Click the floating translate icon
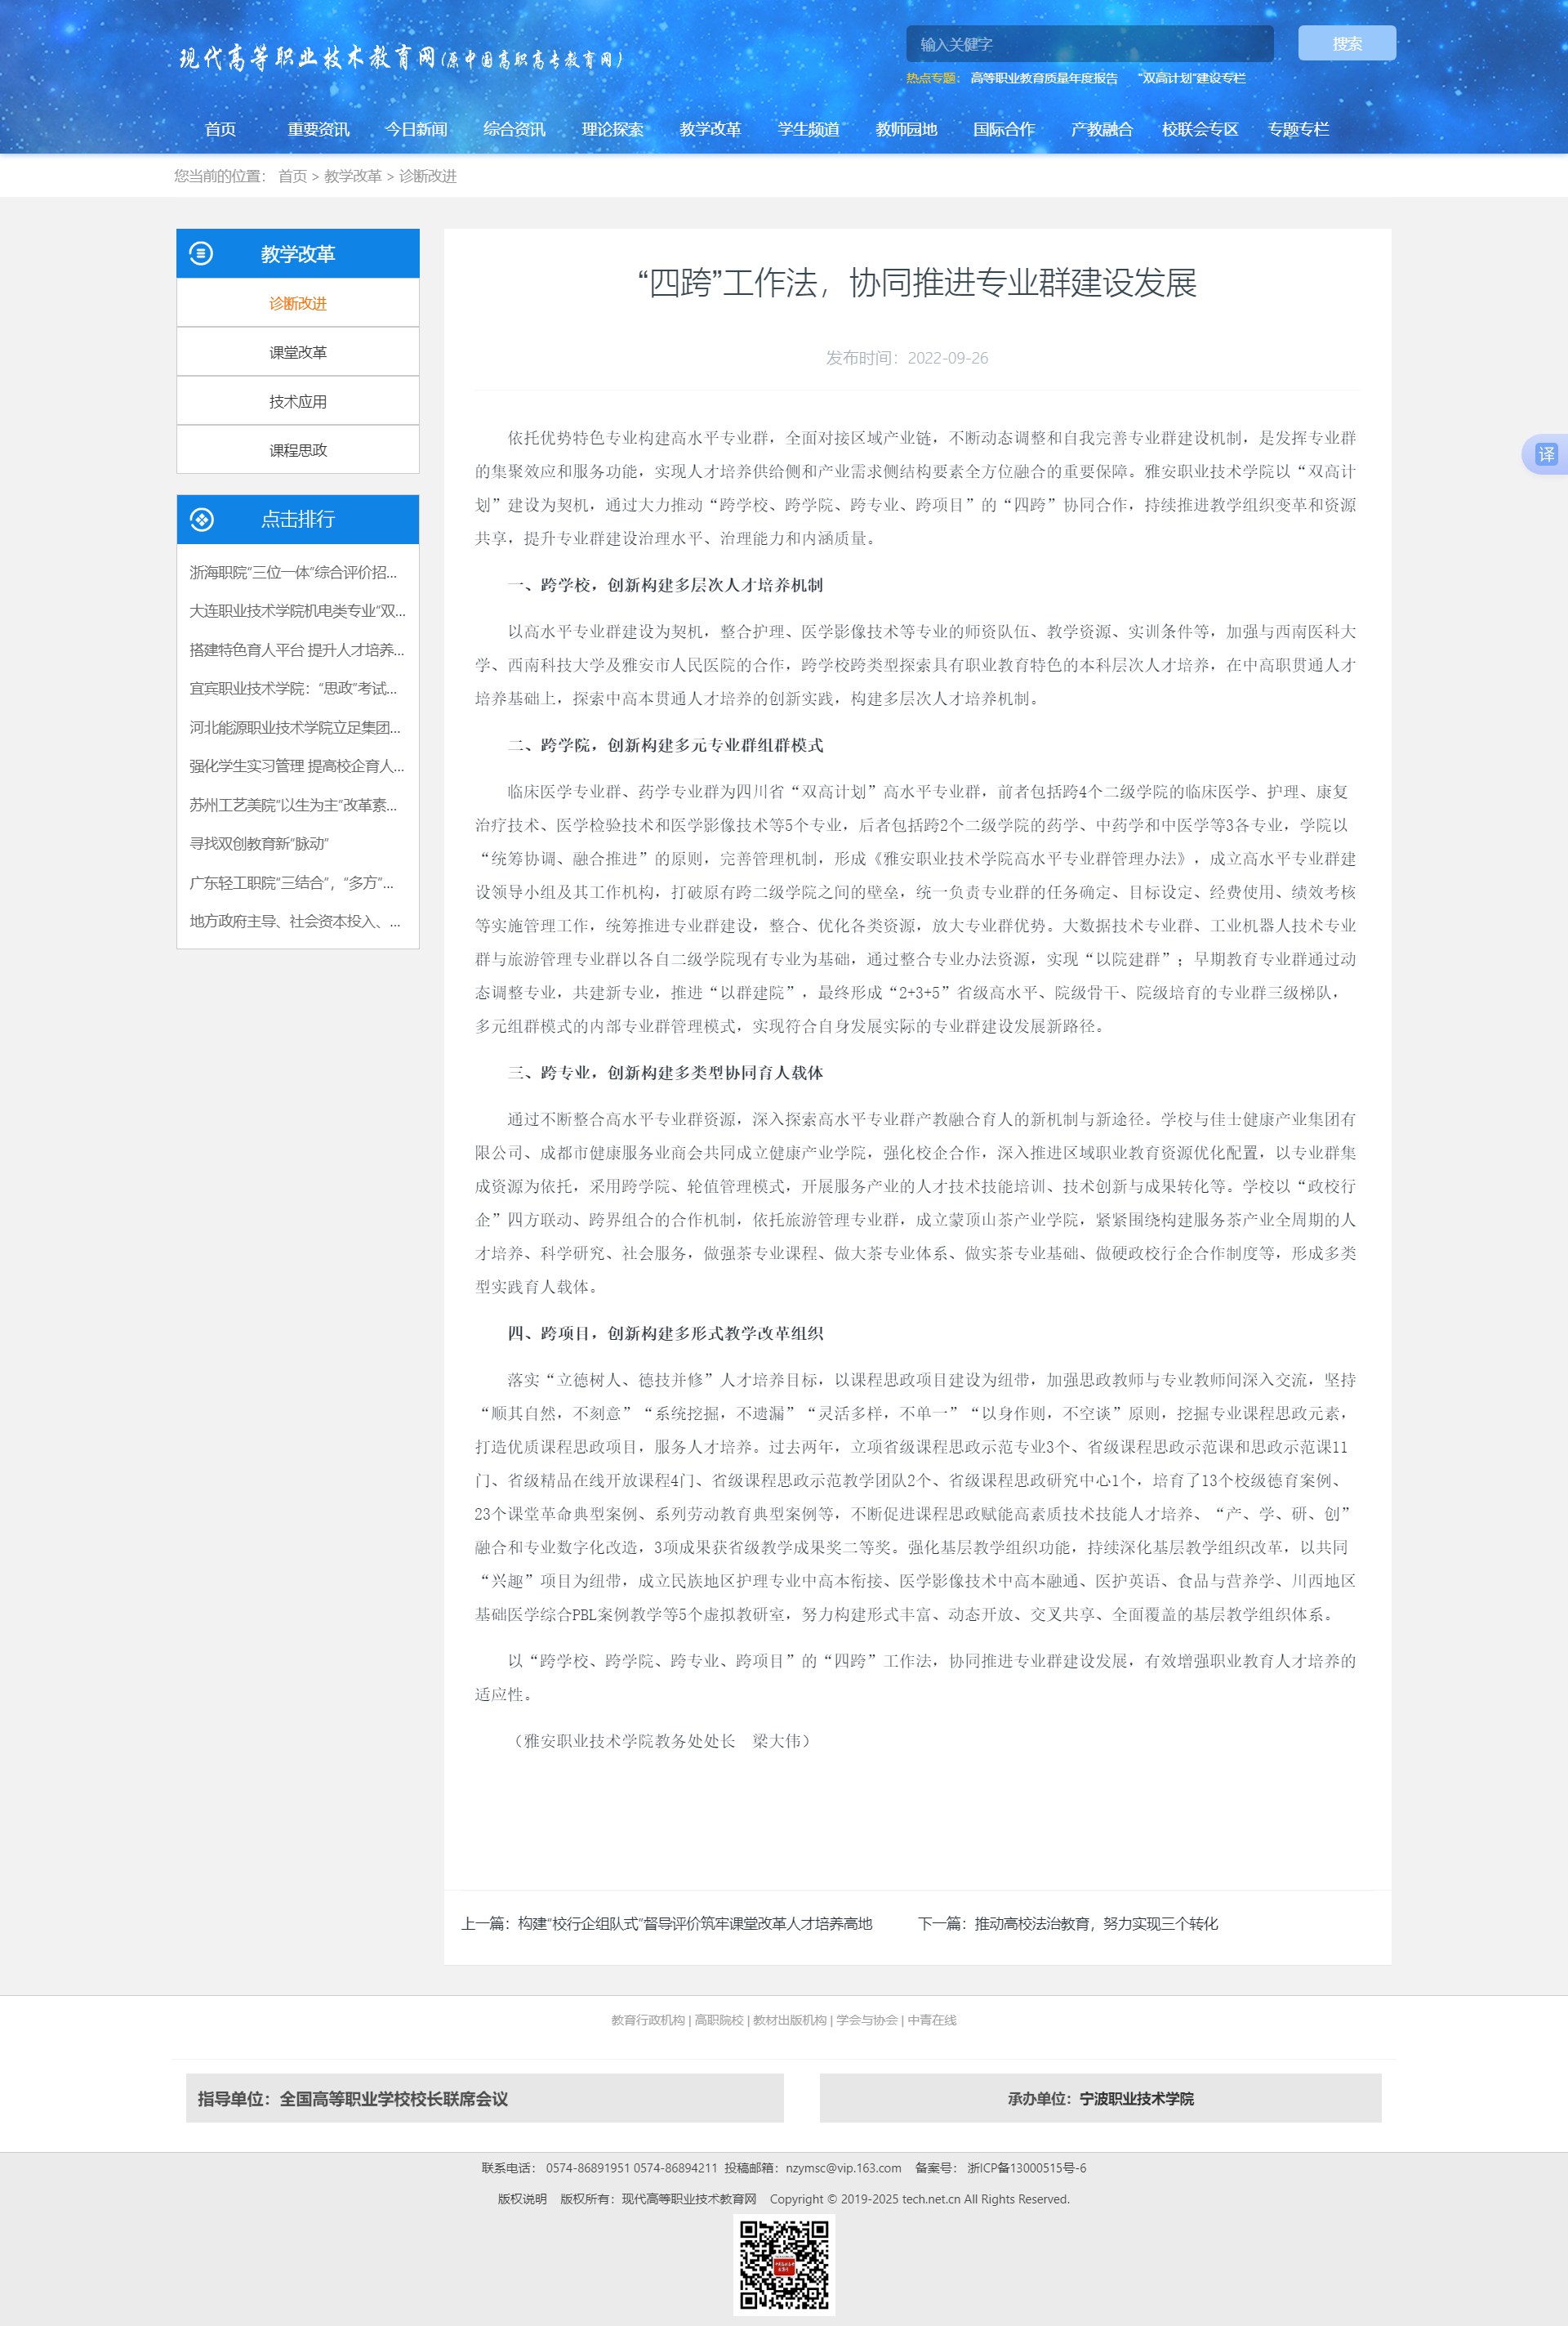Image resolution: width=1568 pixels, height=2326 pixels. 1545,454
